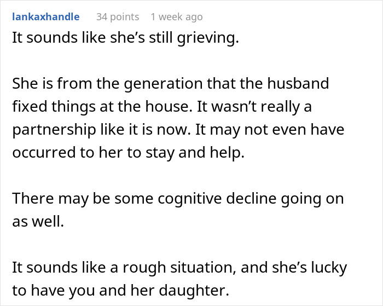
Task: Click the line starting with fixed things
Action: [162, 107]
